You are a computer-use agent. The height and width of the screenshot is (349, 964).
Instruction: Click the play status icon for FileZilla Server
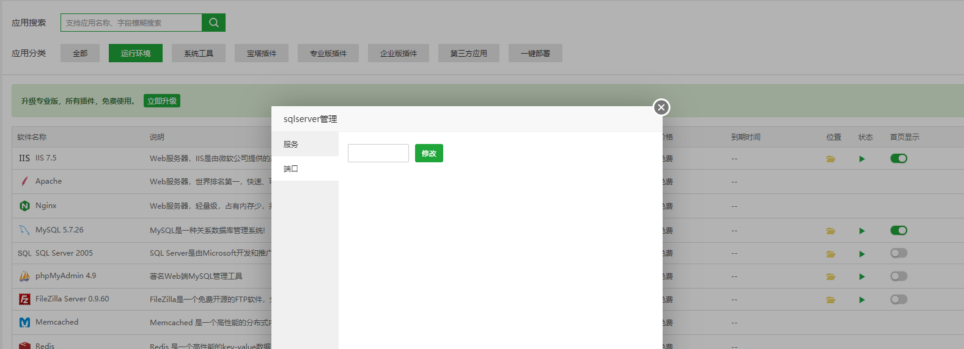click(x=862, y=300)
